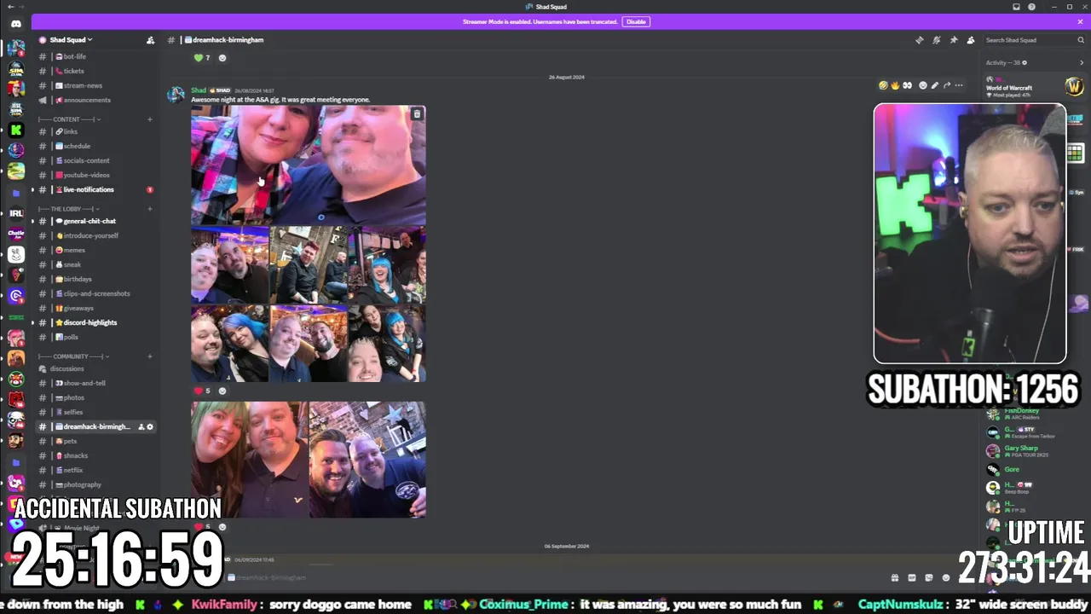Open the links channel

[95, 131]
